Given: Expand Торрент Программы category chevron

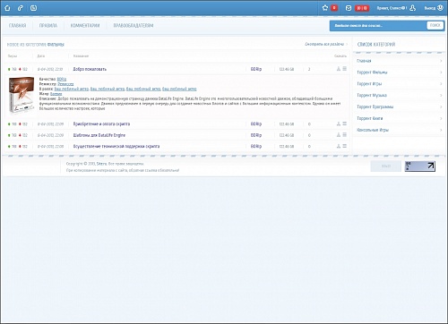Looking at the screenshot, I should click(x=441, y=107).
